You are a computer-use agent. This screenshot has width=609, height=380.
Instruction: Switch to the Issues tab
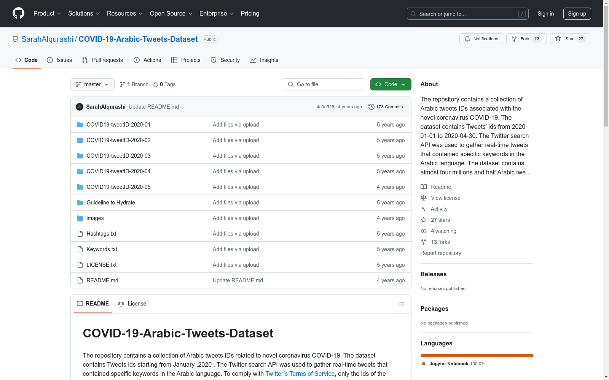59,60
